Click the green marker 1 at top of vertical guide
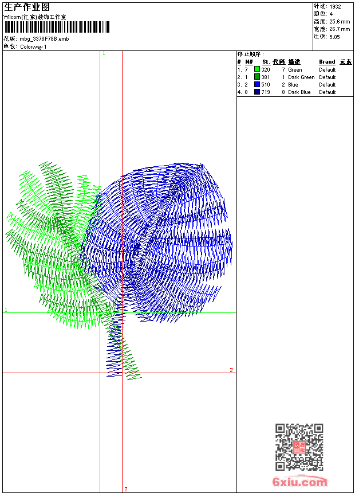Screen dimensions: 355x493 click(x=104, y=53)
